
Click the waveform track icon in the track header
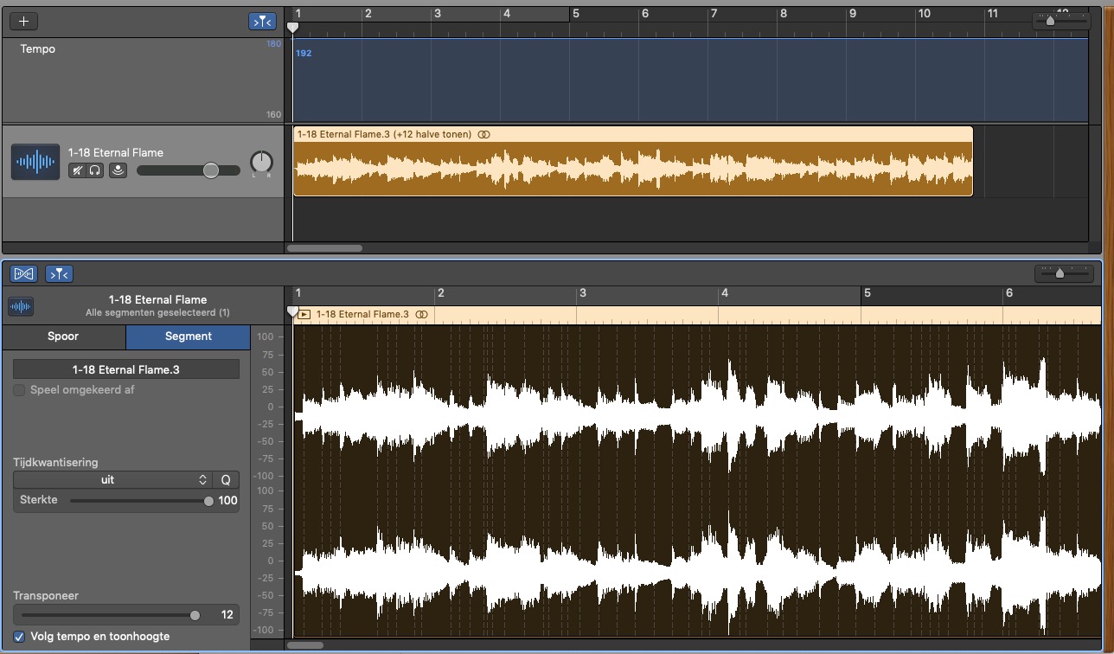35,162
